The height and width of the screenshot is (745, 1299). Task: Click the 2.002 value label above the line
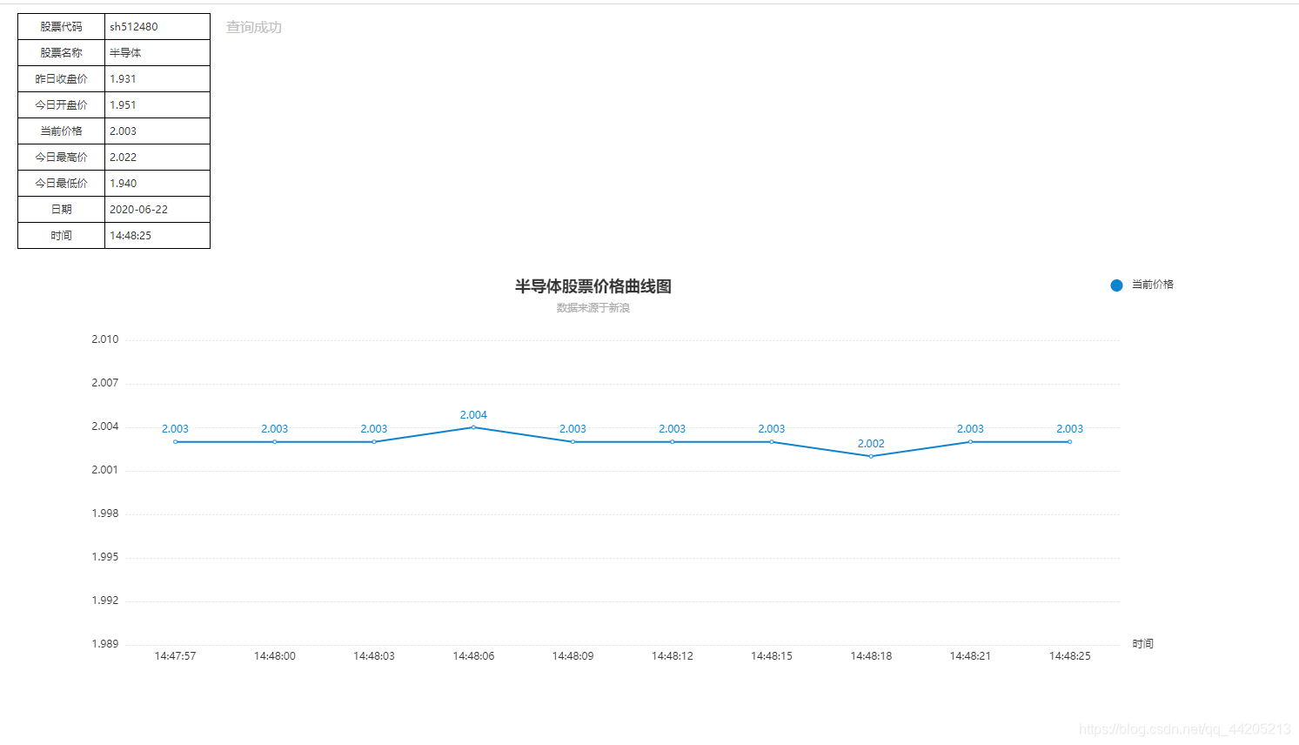tap(871, 444)
